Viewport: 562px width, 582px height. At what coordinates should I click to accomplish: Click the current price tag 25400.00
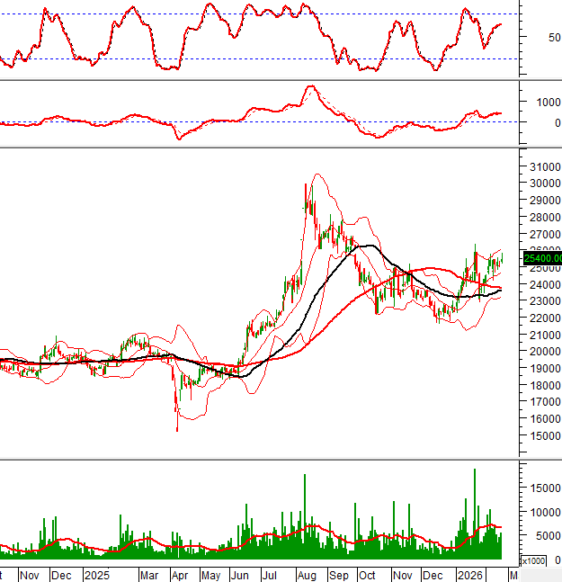point(540,258)
